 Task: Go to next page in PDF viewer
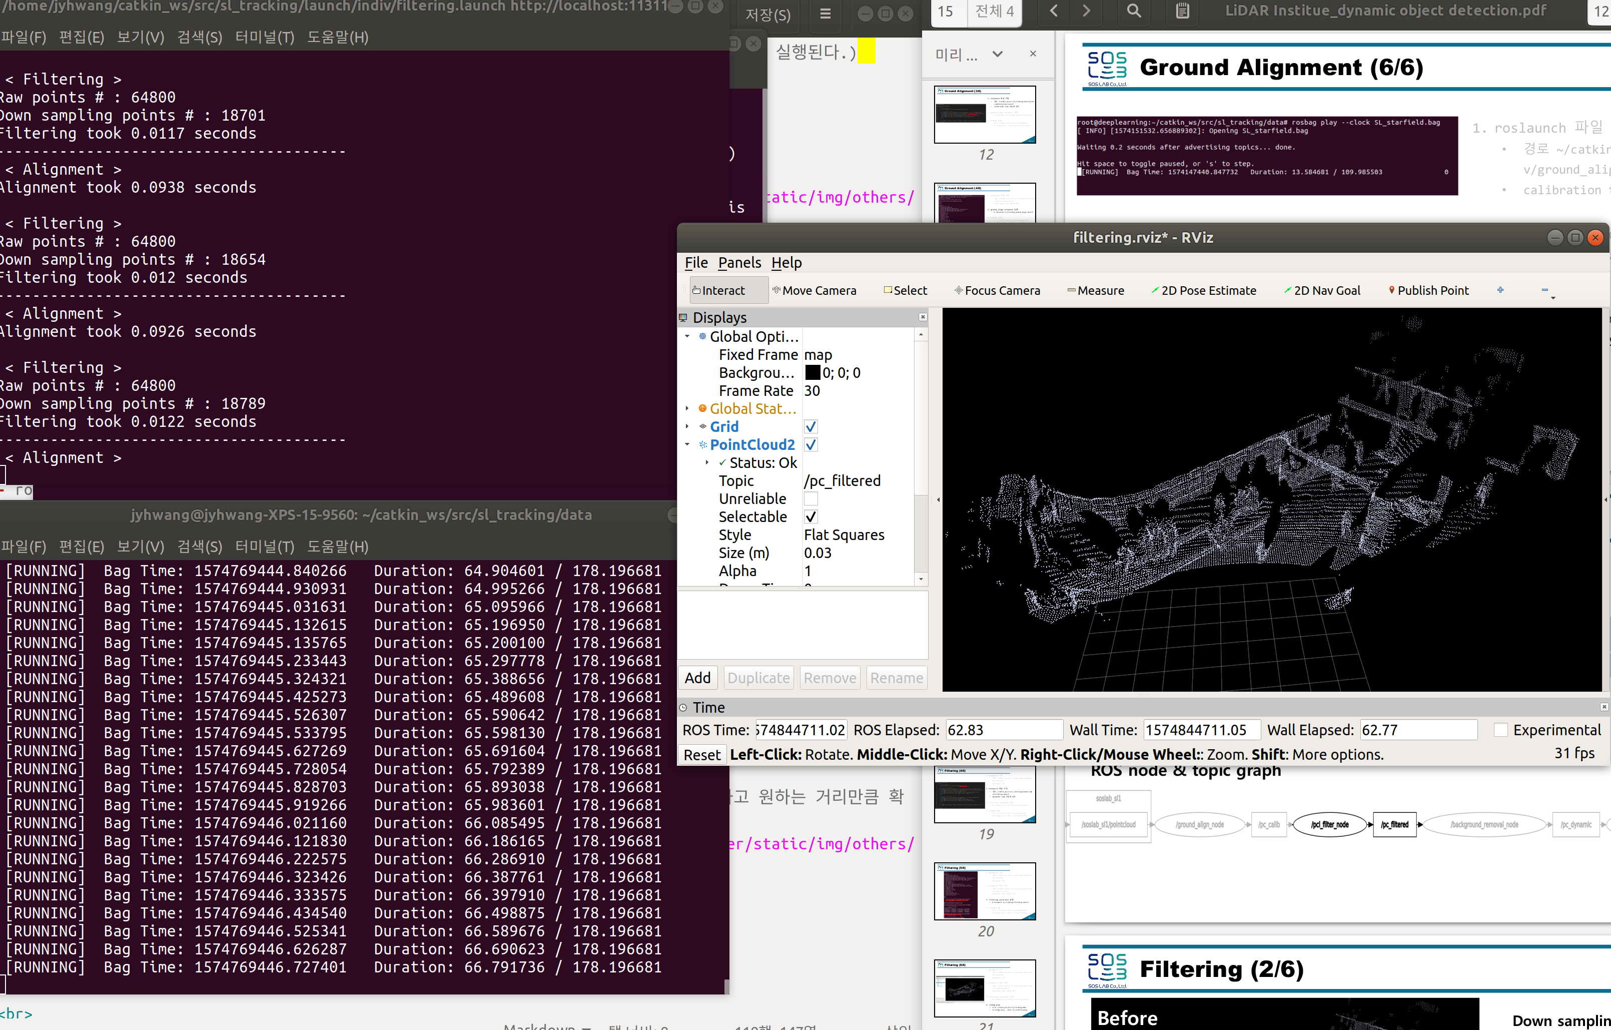point(1086,12)
